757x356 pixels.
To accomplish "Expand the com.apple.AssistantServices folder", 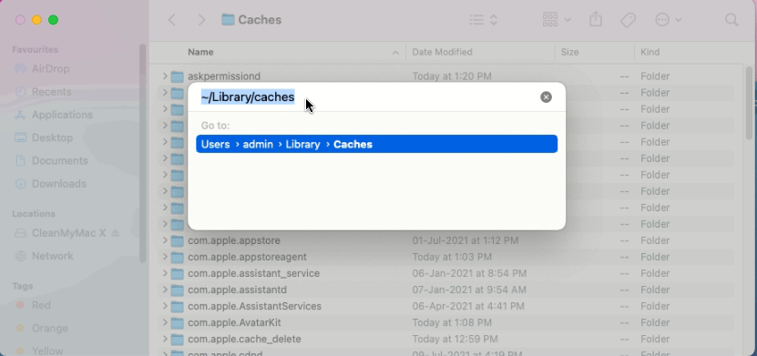I will click(x=165, y=306).
